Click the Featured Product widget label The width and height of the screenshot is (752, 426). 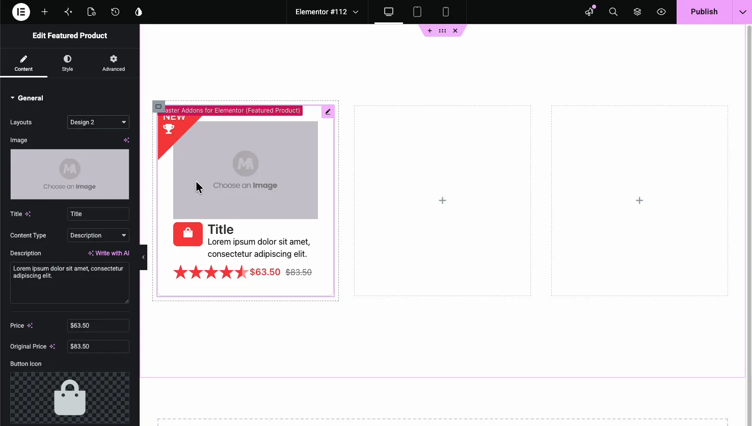231,111
